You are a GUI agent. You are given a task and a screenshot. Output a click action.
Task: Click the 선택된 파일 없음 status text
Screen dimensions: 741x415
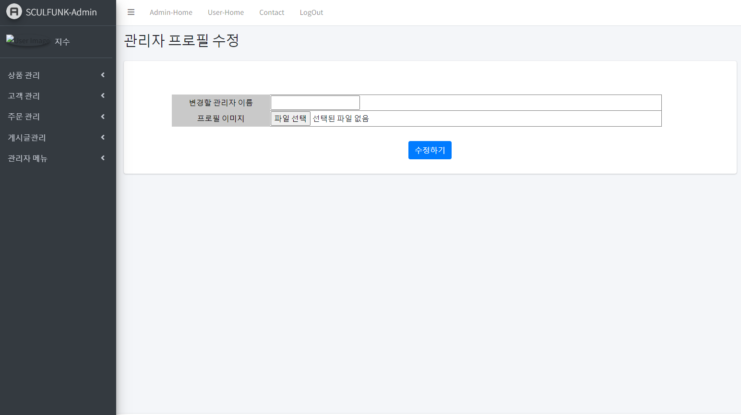(341, 119)
